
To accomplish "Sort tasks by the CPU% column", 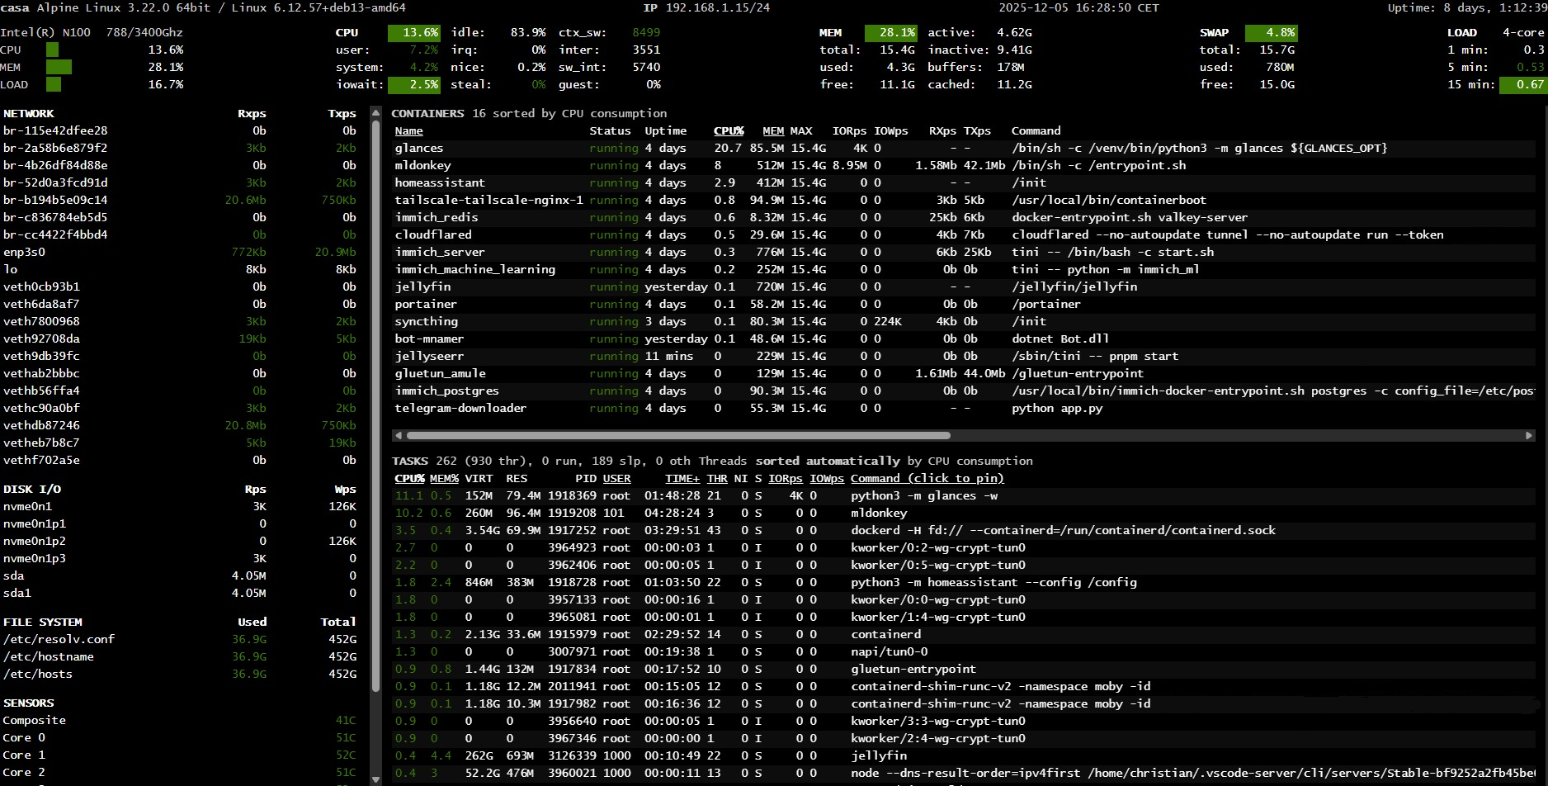I will coord(409,479).
